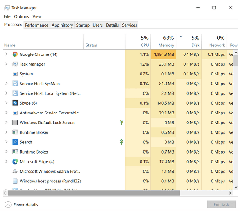240x211 pixels.
Task: Click the Runtime Broker icon with 0.7 MB memory
Action: click(15, 152)
